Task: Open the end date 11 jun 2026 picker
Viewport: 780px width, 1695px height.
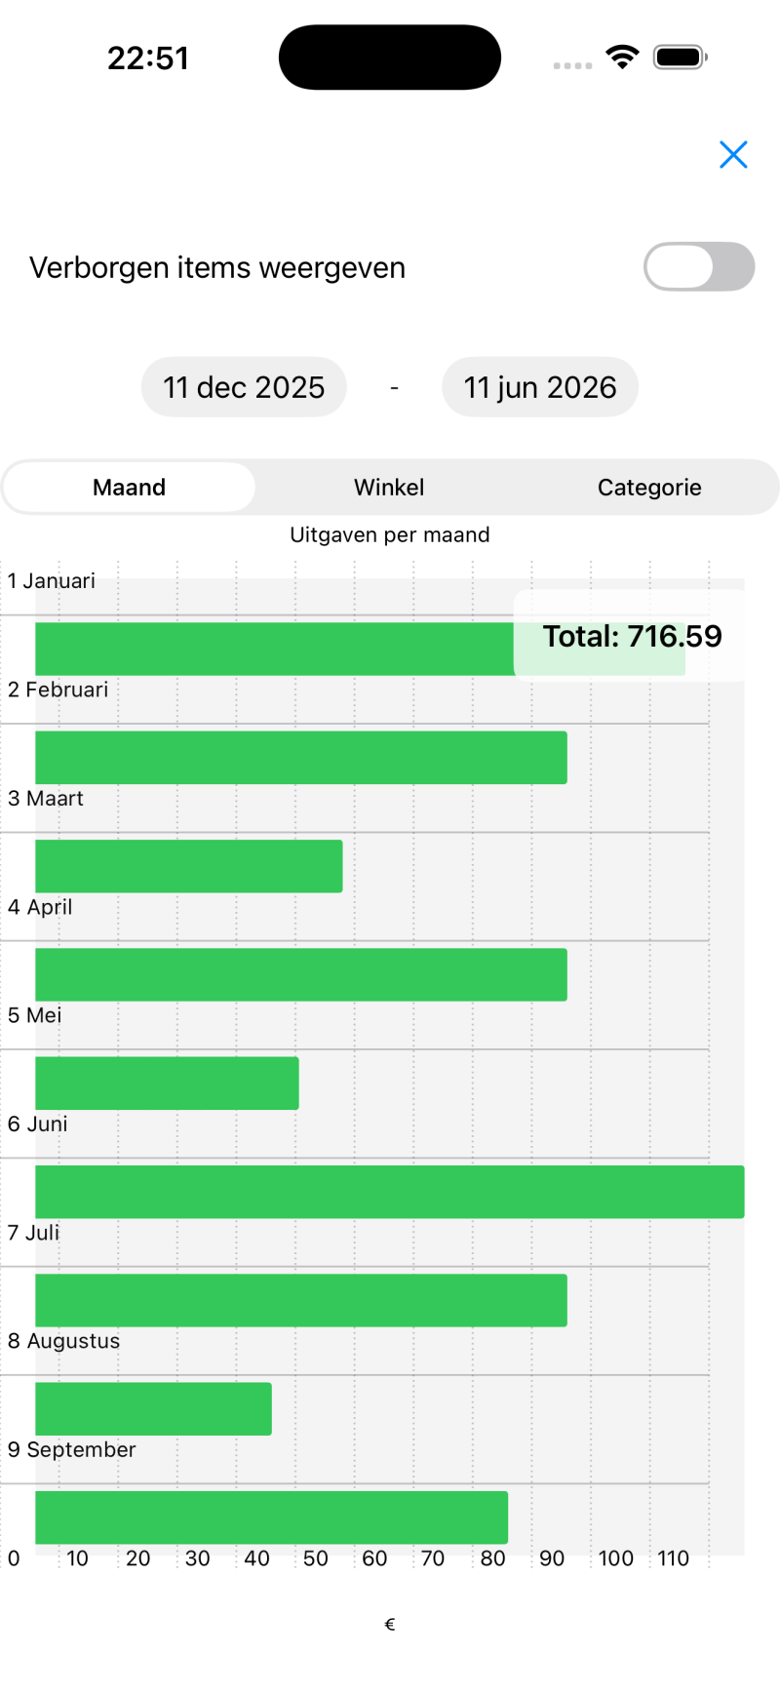Action: pyautogui.click(x=540, y=387)
